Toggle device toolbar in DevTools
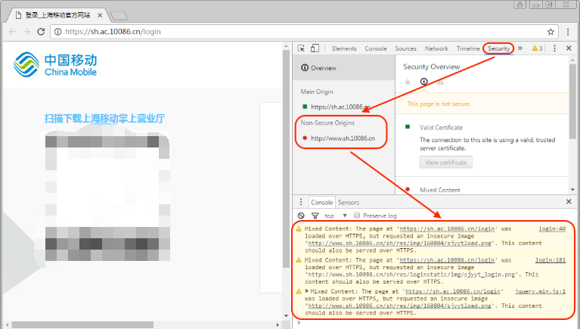Image resolution: width=580 pixels, height=329 pixels. [315, 48]
